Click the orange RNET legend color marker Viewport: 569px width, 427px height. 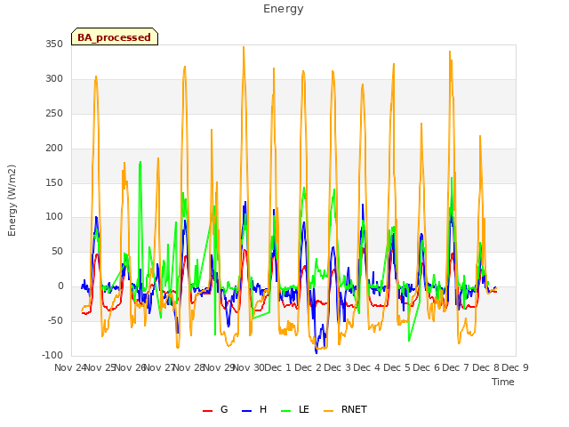tap(328, 411)
